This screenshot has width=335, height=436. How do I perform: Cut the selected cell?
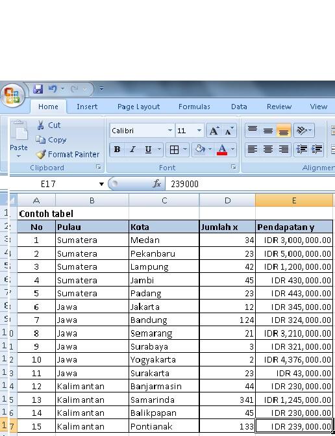click(49, 125)
